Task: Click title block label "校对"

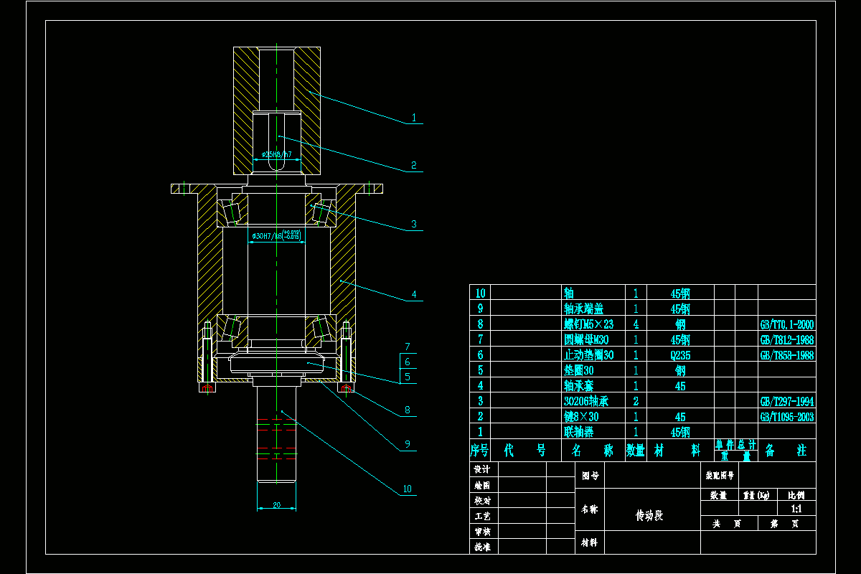Action: (482, 501)
